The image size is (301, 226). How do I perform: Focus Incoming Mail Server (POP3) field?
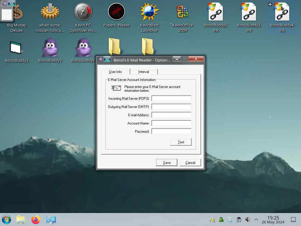click(x=171, y=98)
